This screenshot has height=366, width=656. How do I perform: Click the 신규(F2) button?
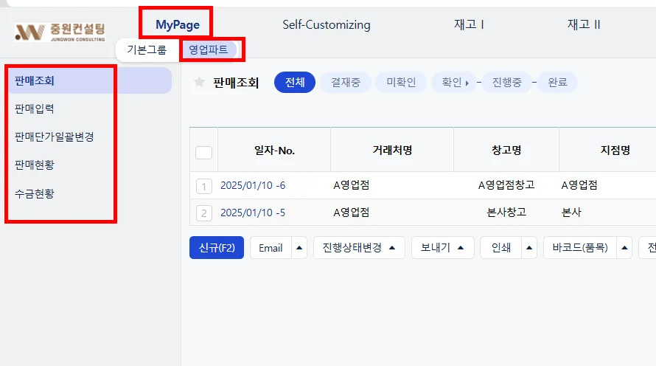point(216,247)
